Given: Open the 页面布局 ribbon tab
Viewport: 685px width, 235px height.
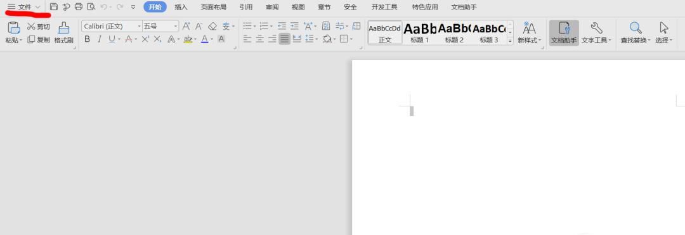Looking at the screenshot, I should point(213,7).
